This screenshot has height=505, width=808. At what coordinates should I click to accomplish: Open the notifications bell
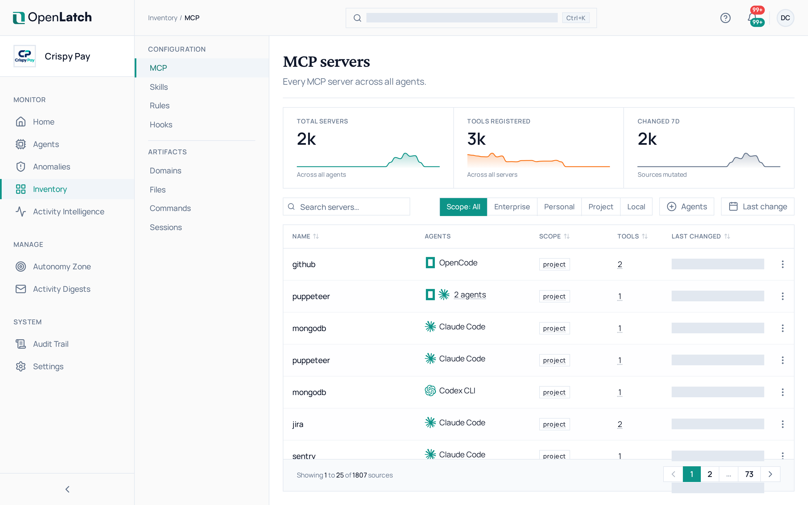pos(752,17)
